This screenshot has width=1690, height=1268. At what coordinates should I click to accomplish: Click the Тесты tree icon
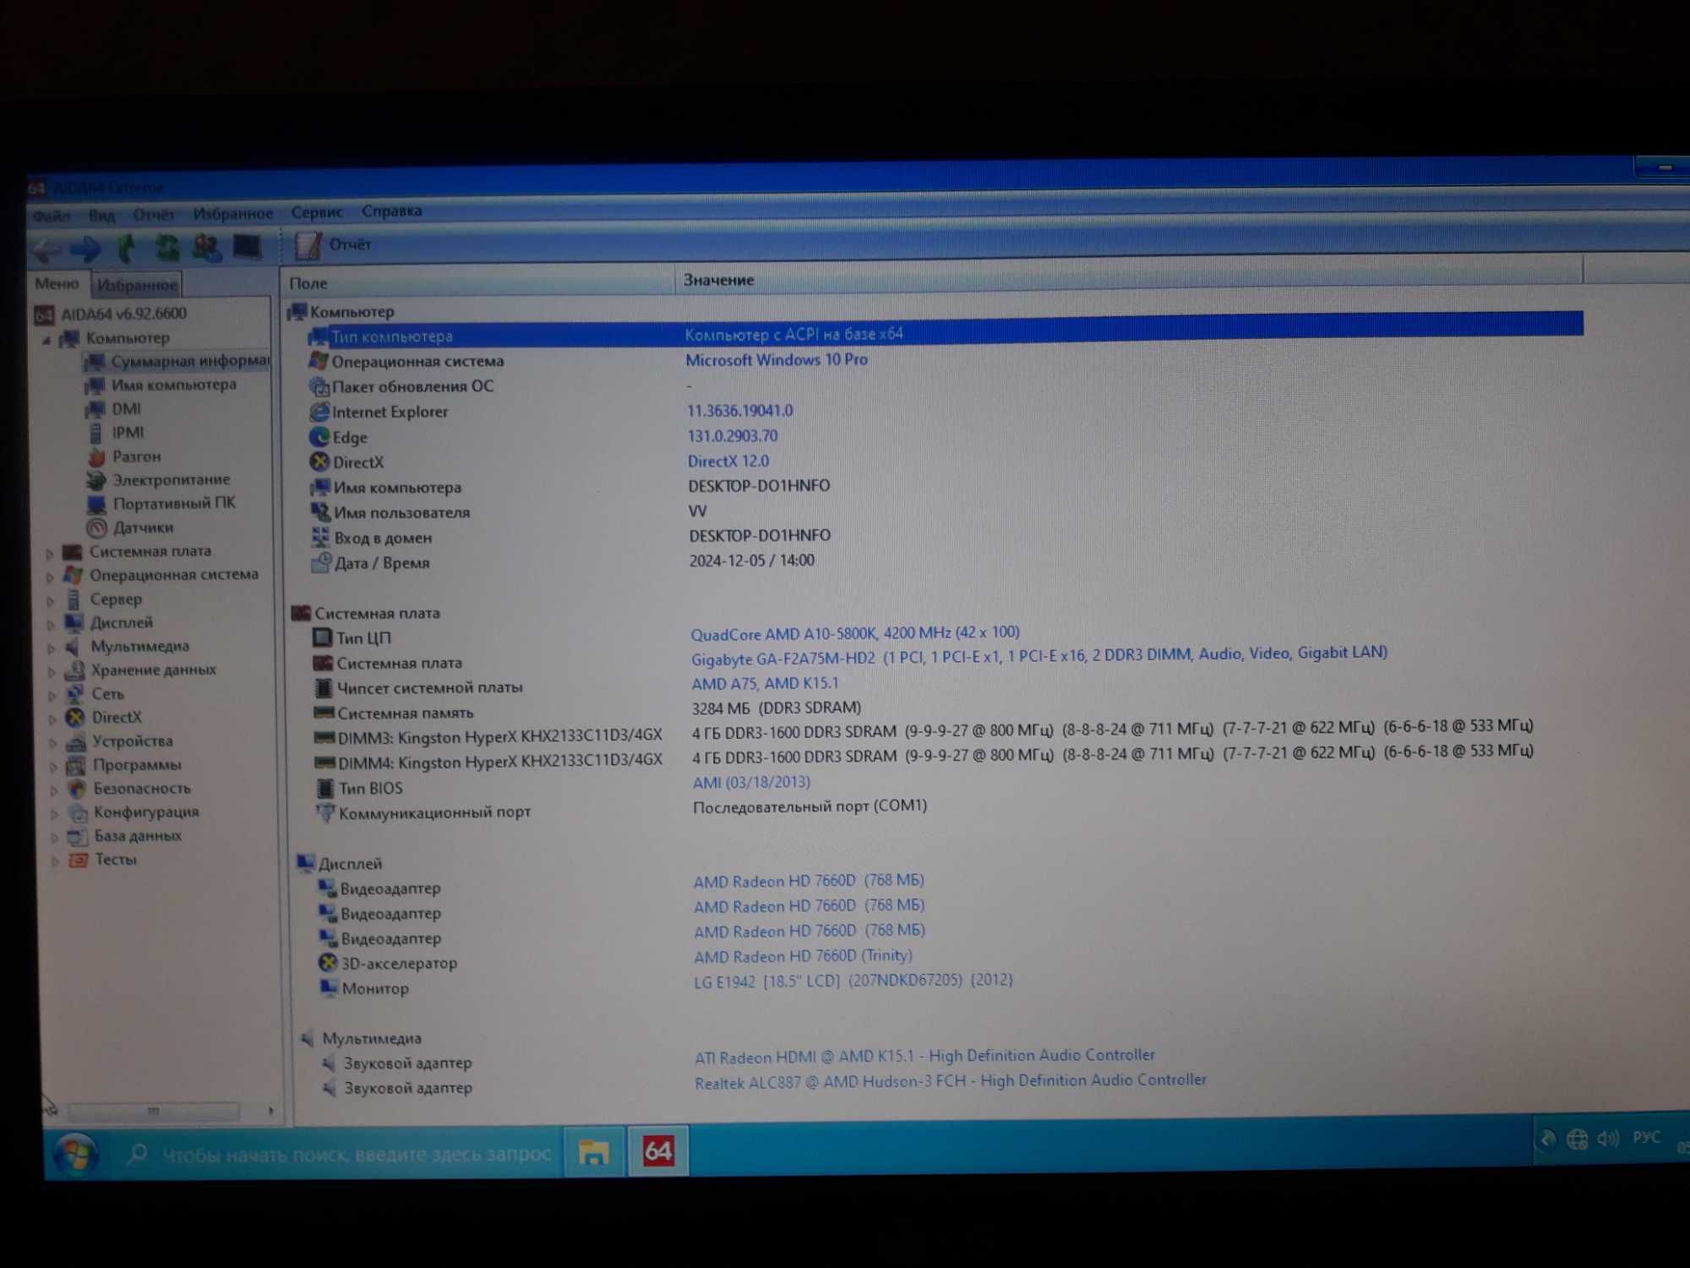click(79, 860)
